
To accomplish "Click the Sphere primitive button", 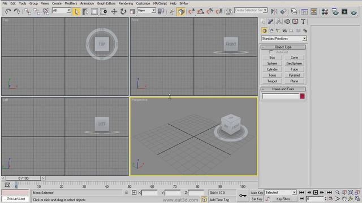I will click(272, 63).
